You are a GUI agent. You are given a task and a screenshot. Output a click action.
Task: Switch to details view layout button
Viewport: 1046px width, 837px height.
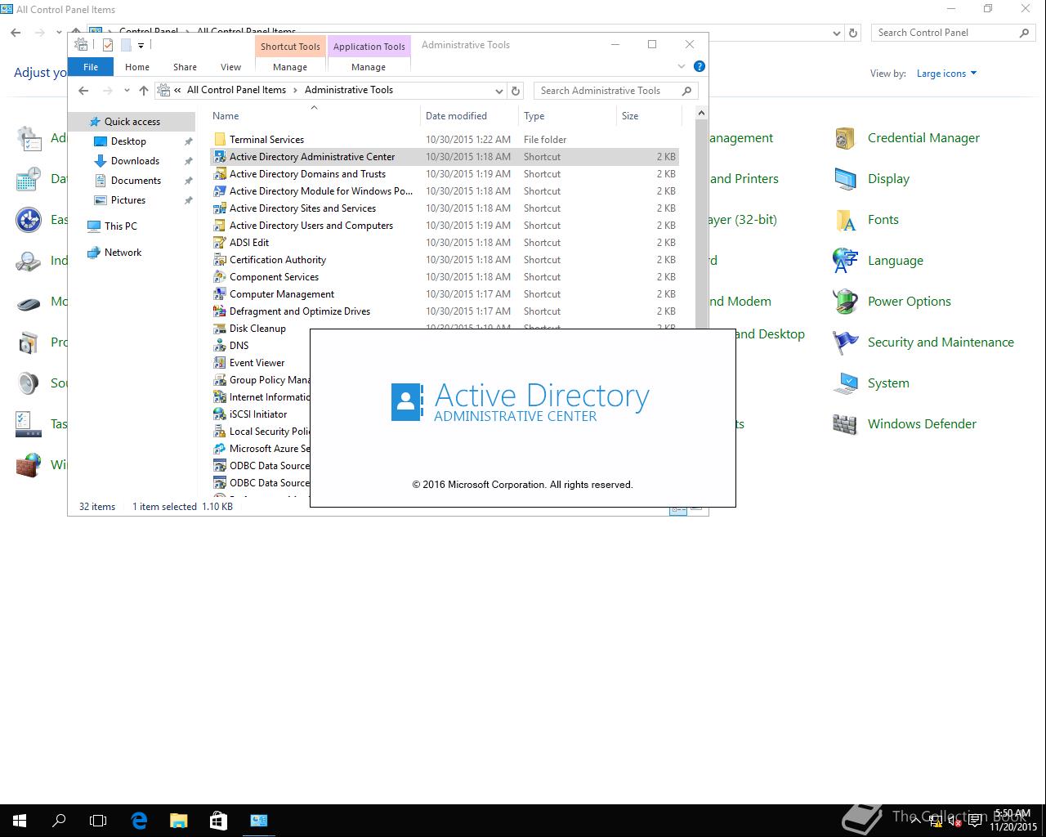678,509
